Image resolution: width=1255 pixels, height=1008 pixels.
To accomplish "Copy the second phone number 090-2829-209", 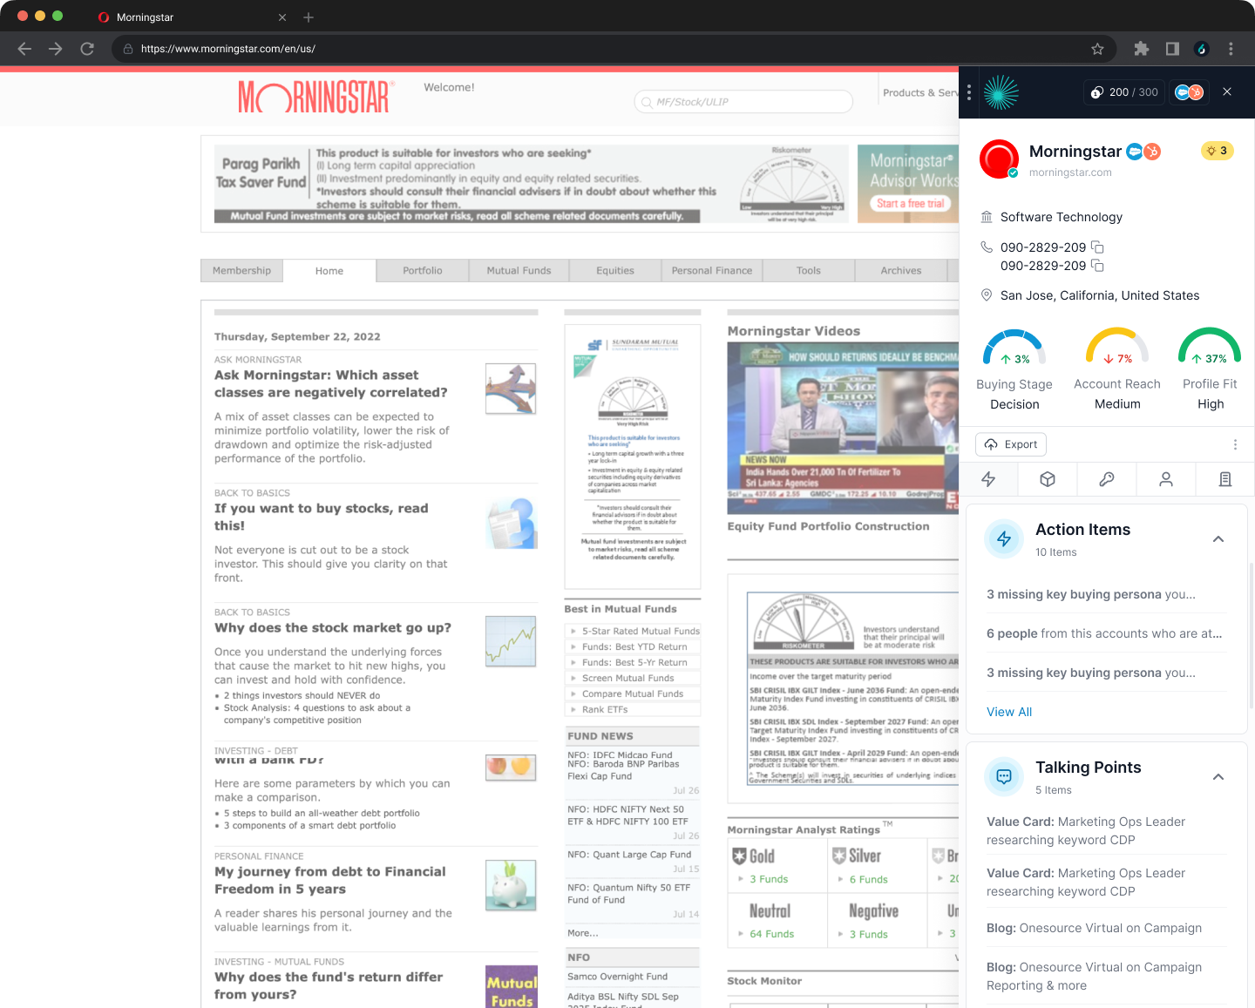I will 1097,266.
